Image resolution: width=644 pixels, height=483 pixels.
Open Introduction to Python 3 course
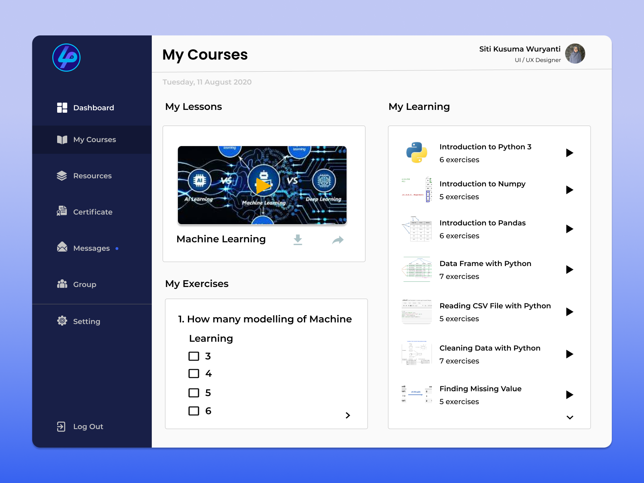coord(570,153)
